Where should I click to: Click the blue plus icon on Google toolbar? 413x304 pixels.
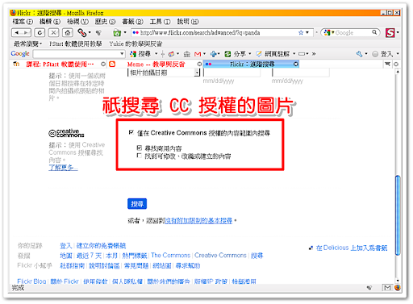coord(214,54)
